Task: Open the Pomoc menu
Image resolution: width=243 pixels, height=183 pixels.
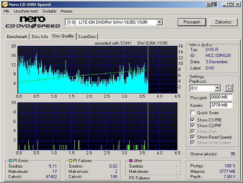Action: [67, 11]
